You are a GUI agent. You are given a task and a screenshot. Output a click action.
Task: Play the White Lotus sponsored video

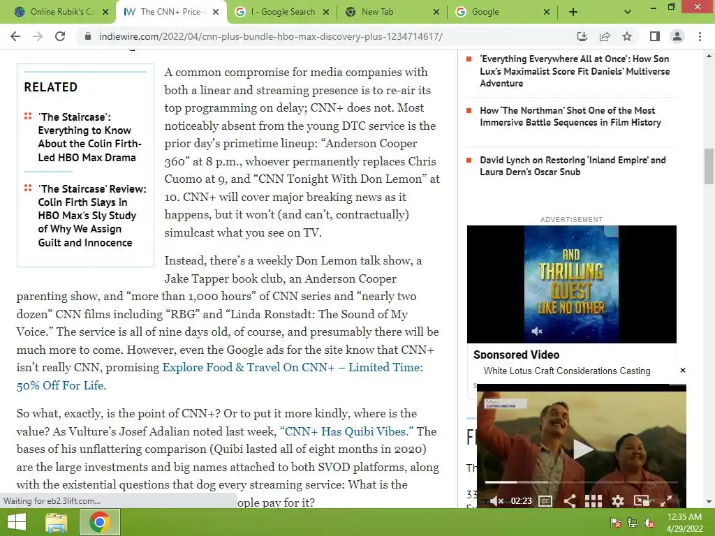(x=583, y=449)
